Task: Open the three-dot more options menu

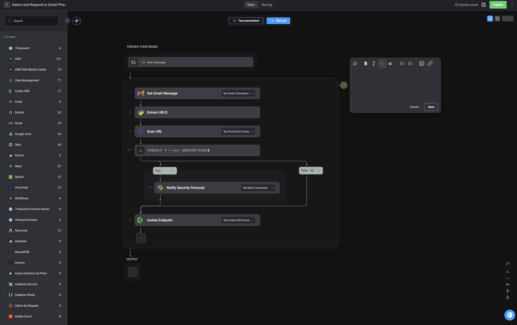Action: coord(512,5)
